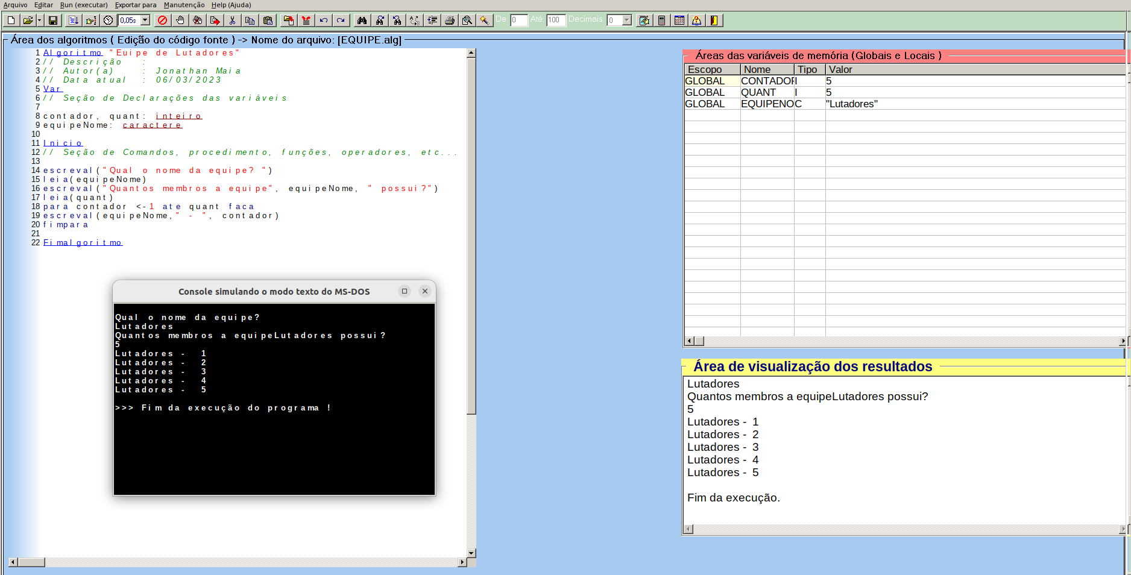
Task: Toggle breakpoint with the hand icon
Action: [180, 20]
